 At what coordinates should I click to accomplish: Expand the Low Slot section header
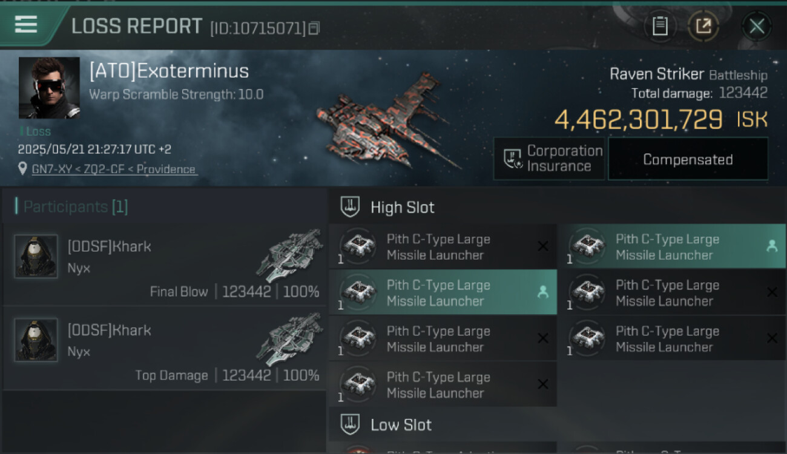(401, 425)
